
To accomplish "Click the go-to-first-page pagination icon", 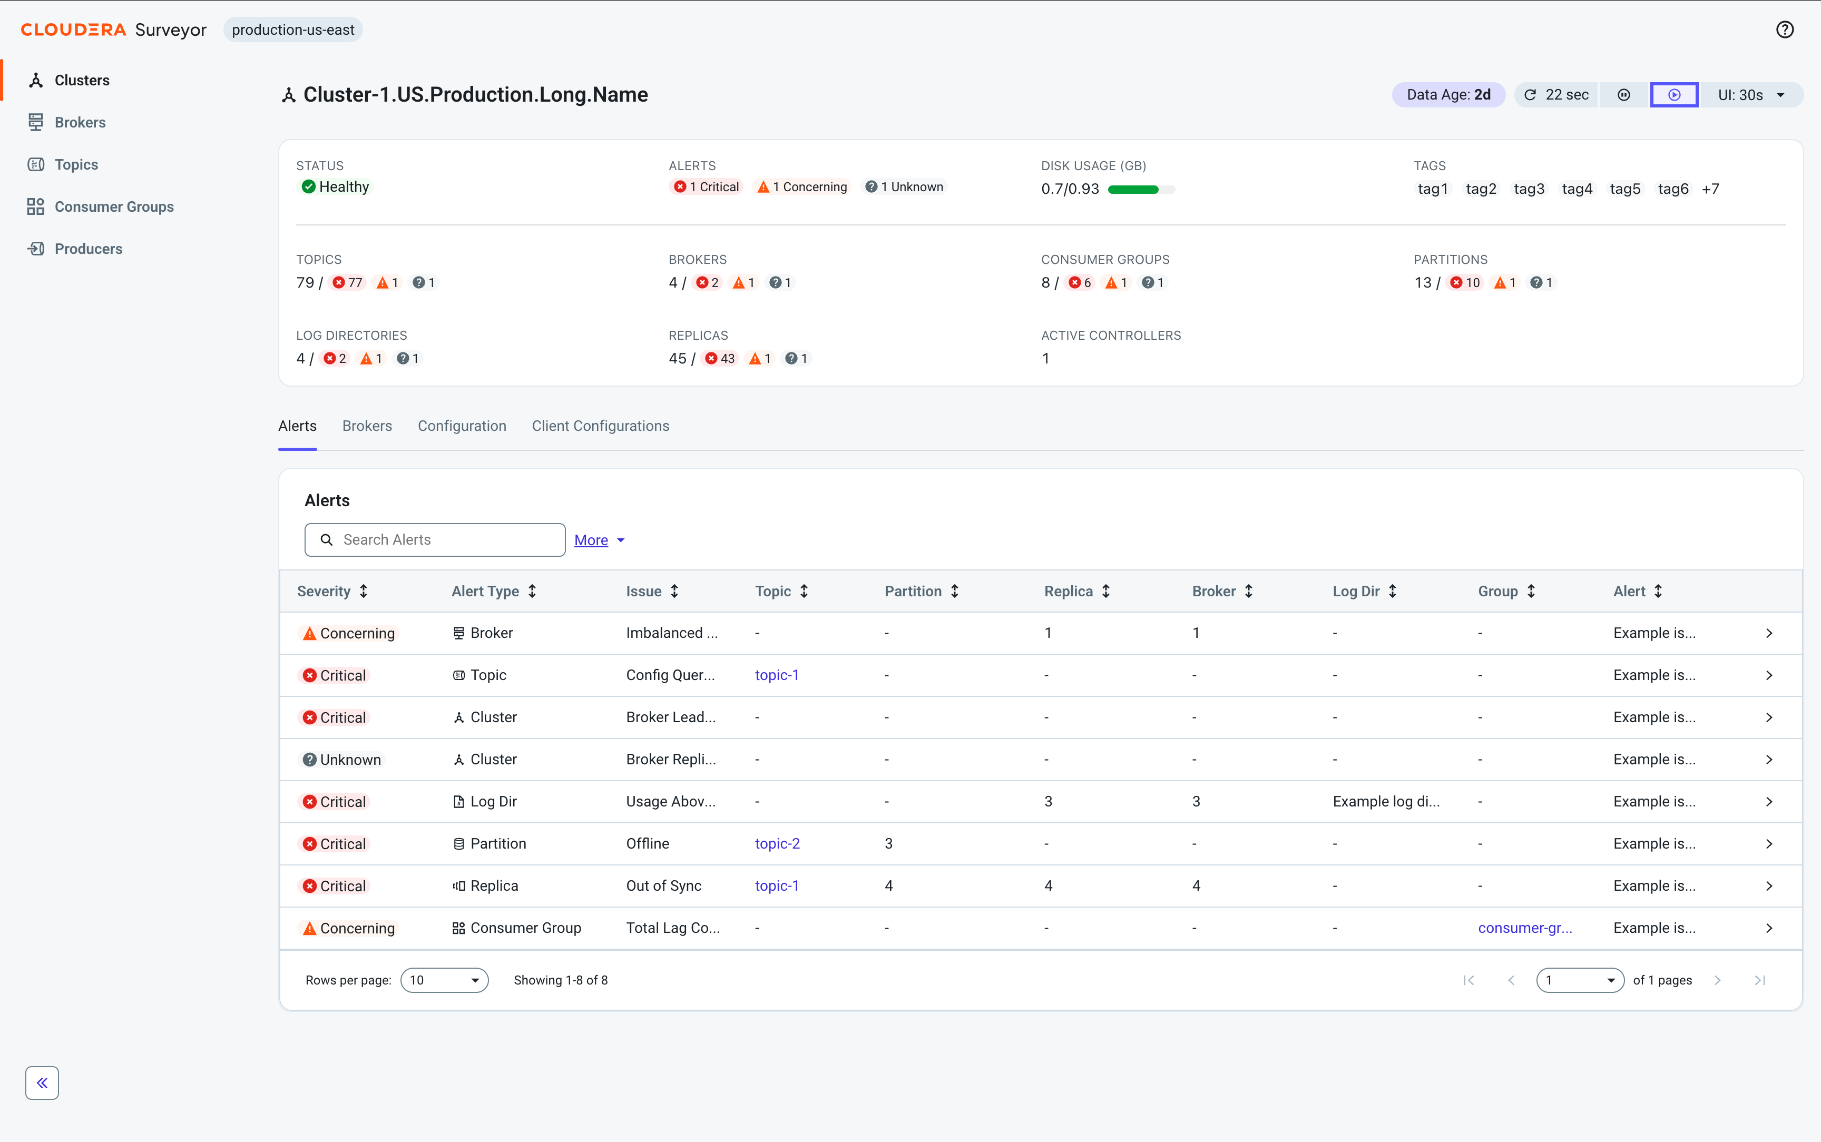I will [1468, 980].
